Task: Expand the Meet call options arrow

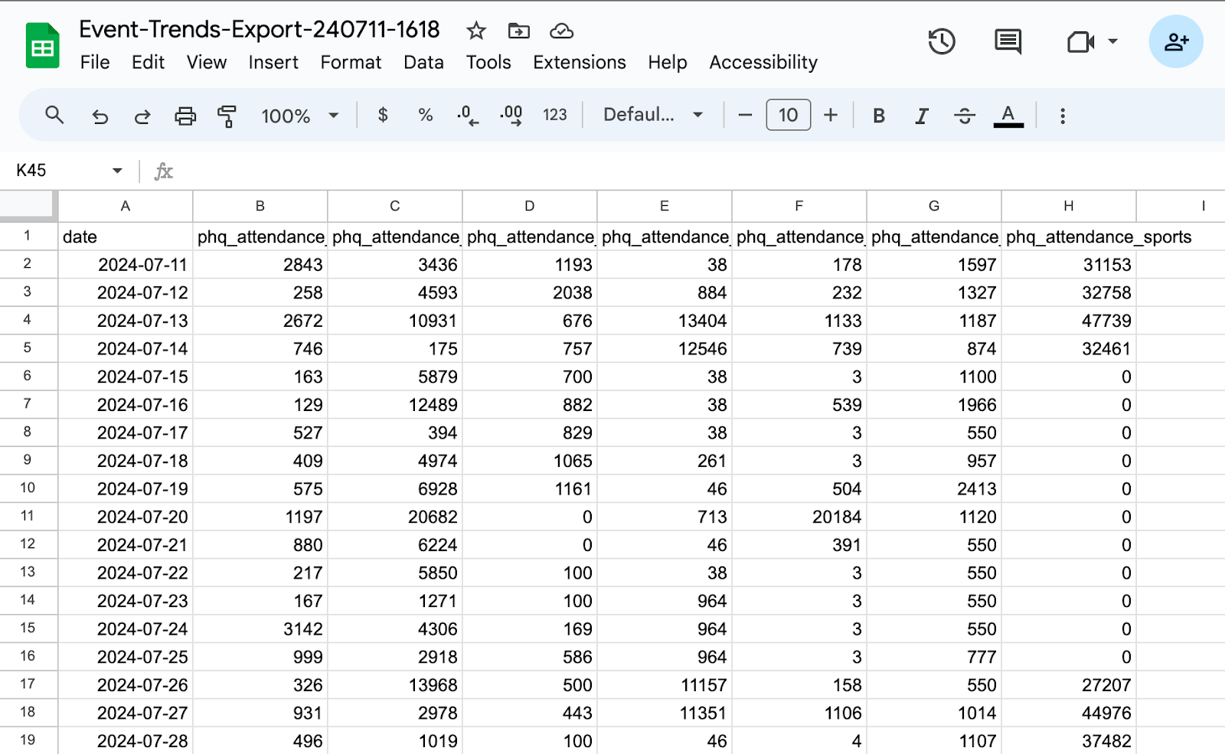Action: [x=1113, y=41]
